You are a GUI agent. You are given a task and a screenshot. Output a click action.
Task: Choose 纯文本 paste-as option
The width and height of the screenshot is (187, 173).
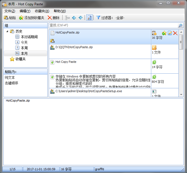[10, 78]
